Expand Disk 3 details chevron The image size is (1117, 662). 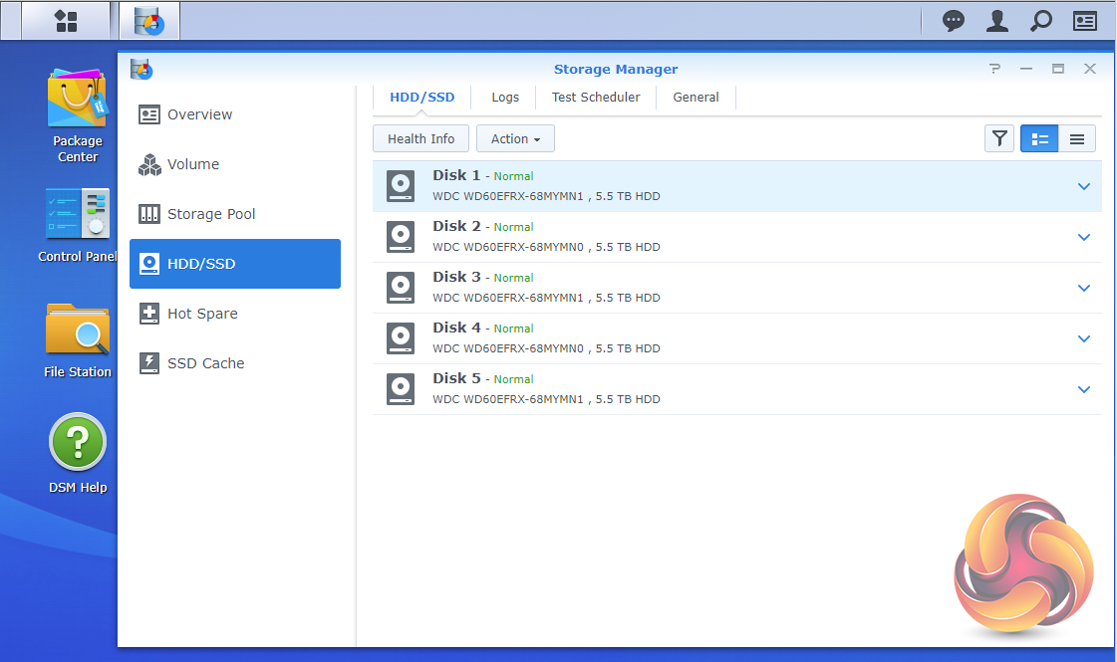[x=1084, y=288]
